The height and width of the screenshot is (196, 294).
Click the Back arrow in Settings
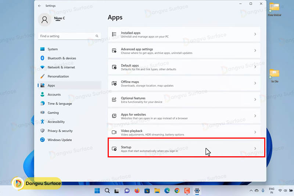(40, 6)
